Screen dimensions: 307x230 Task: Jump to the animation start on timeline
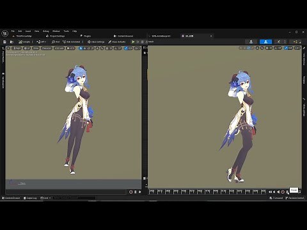pos(270,192)
